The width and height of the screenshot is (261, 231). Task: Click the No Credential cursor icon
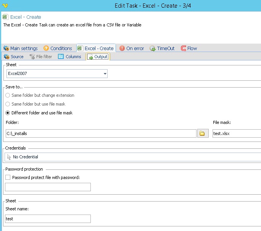click(9, 157)
